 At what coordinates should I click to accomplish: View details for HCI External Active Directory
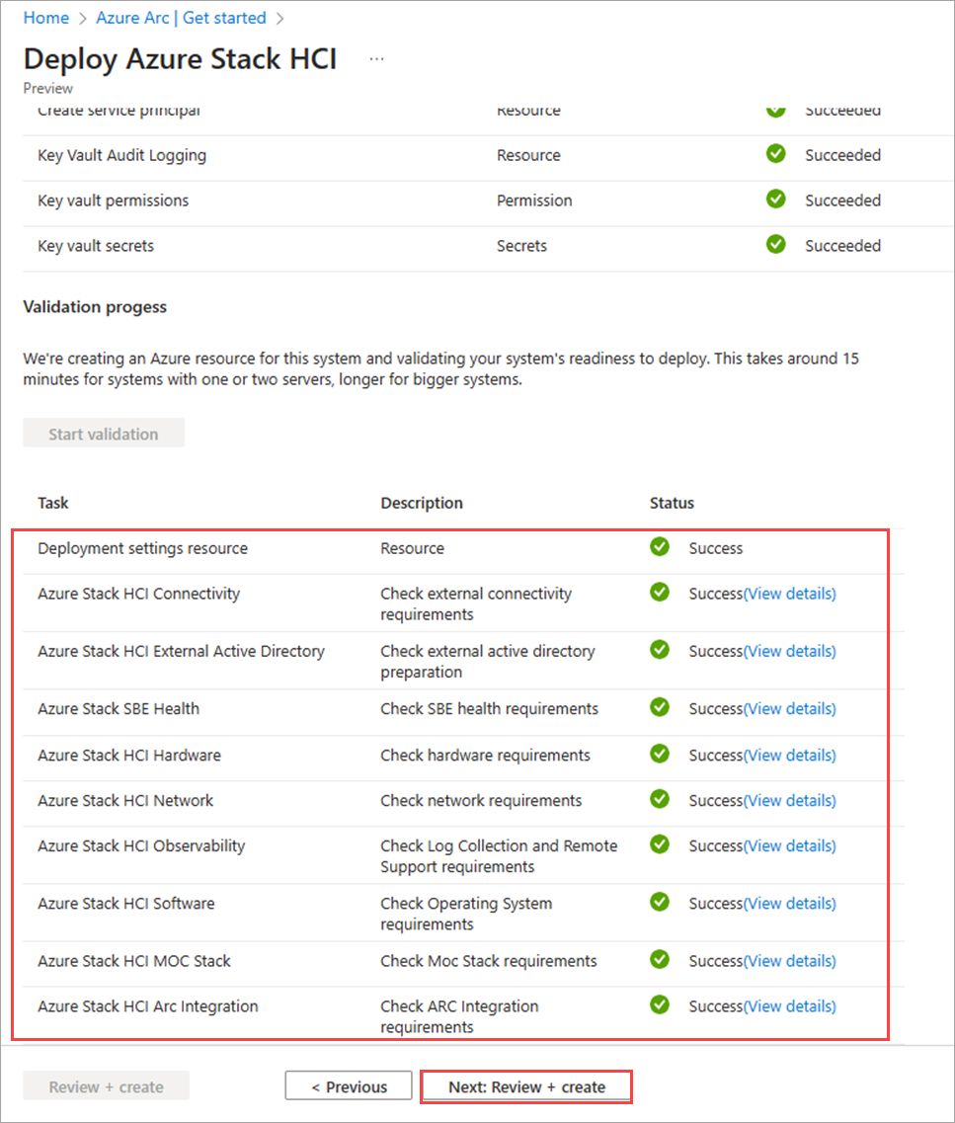click(x=790, y=651)
